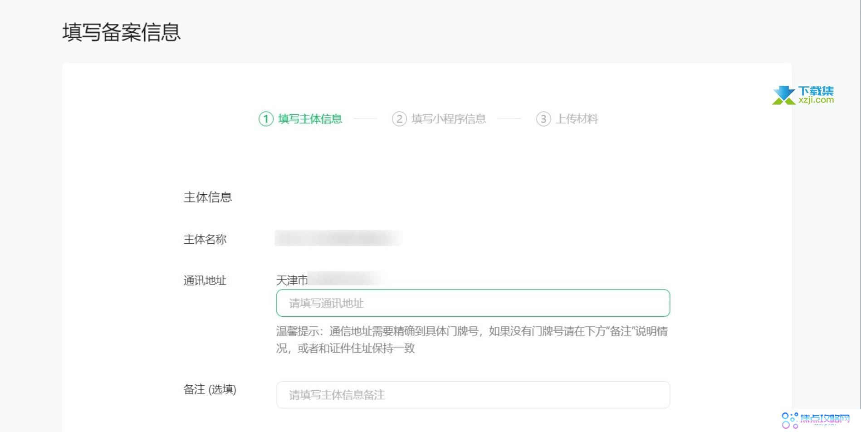Focus the 请填写通讯地址 input box
The height and width of the screenshot is (432, 861).
pos(473,303)
